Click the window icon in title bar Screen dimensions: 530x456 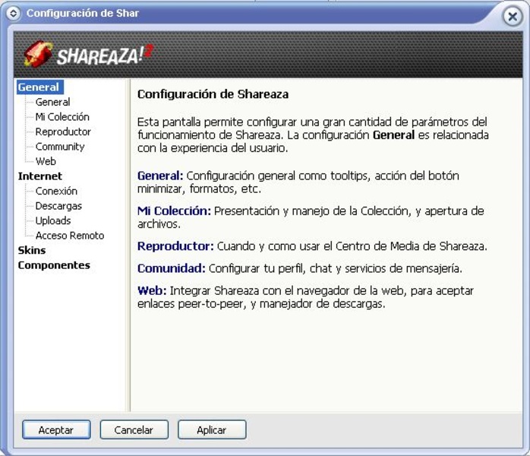[x=14, y=14]
